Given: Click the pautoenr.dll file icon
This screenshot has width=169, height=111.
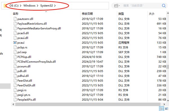Looking at the screenshot, I should (x=15, y=19).
